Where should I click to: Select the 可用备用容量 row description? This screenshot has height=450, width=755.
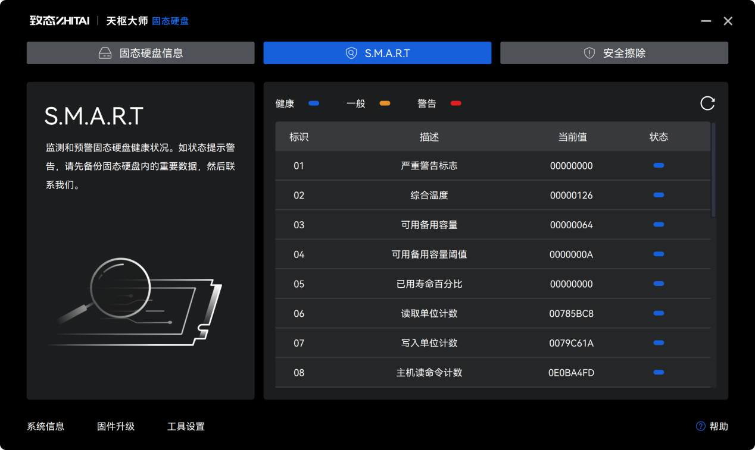coord(429,225)
